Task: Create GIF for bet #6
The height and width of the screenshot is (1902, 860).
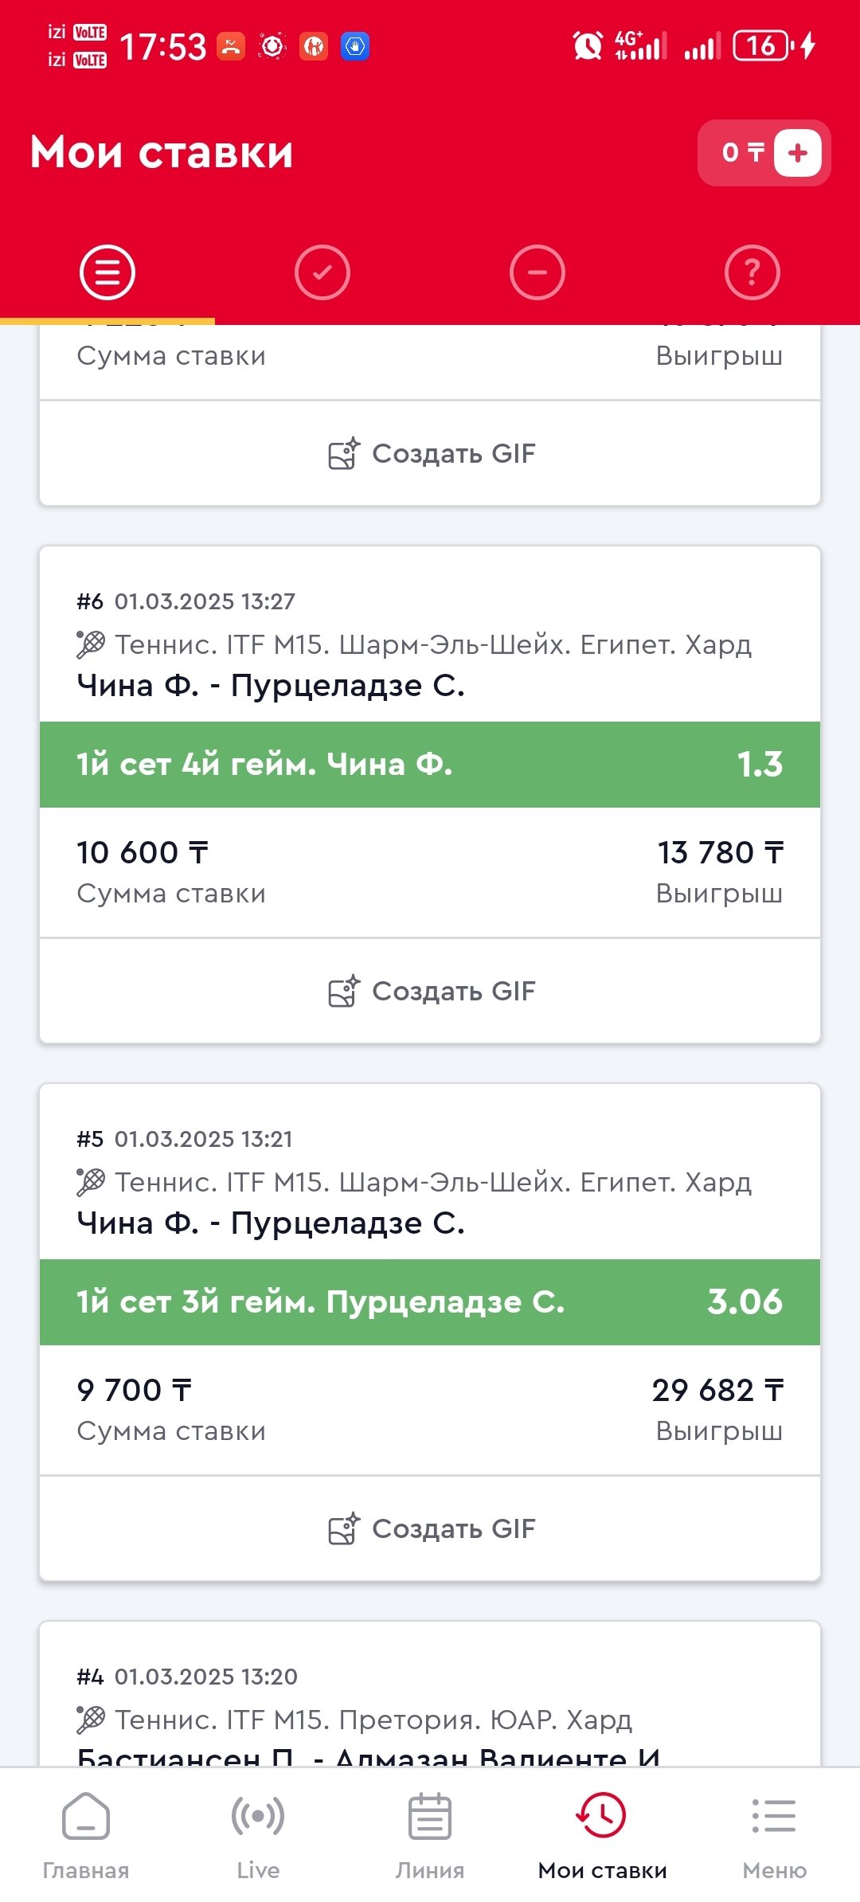Action: tap(431, 991)
